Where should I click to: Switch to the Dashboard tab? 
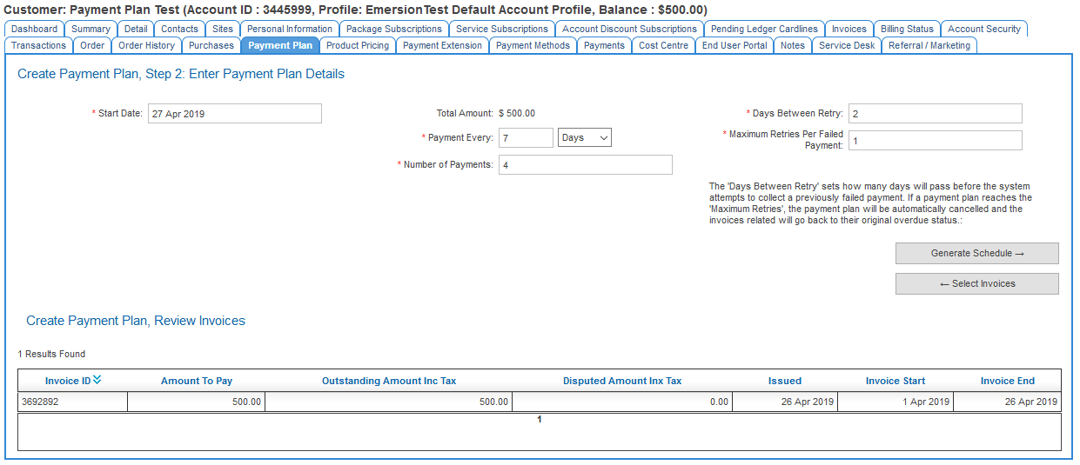tap(34, 29)
